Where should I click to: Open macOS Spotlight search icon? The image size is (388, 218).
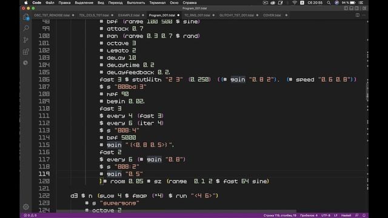click(x=329, y=2)
